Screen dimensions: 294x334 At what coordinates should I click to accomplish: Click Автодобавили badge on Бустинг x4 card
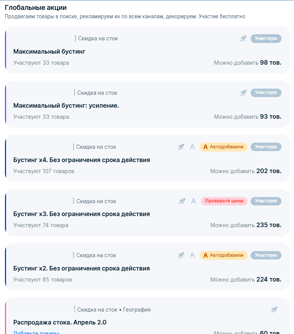pyautogui.click(x=224, y=147)
